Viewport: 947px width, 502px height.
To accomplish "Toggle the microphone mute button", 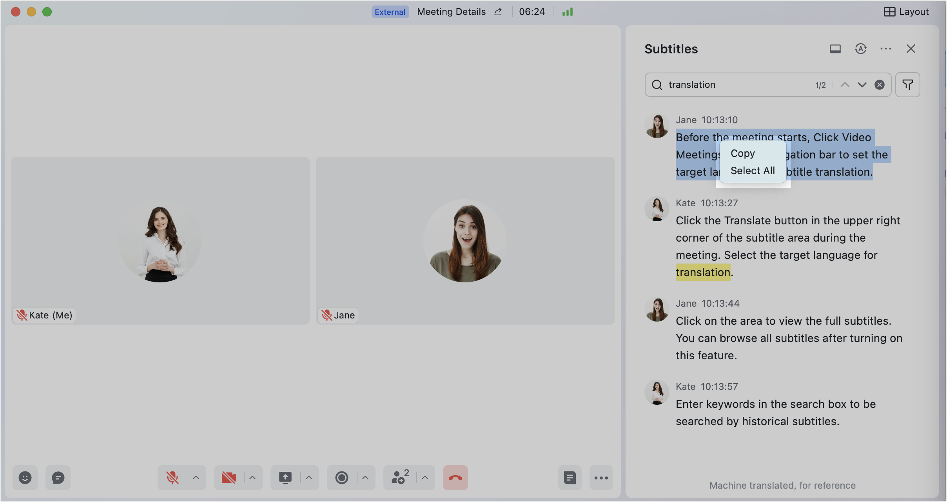I will (x=172, y=478).
